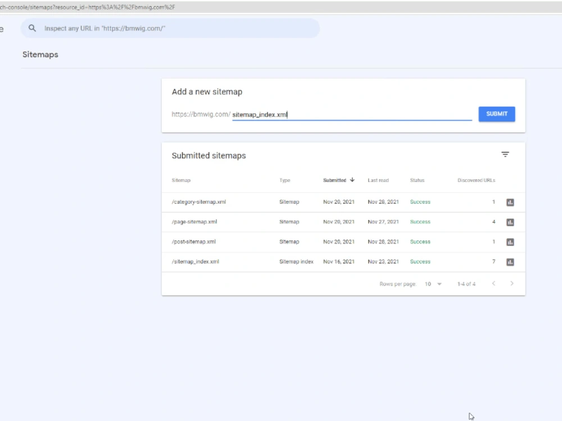Click discovered URLs count 4
The height and width of the screenshot is (421, 562).
(x=493, y=222)
